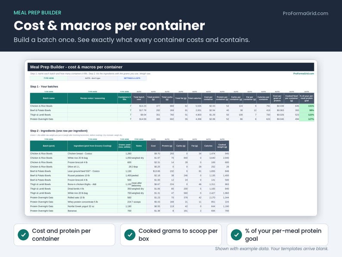Click the checkmark icon beside '% of your per-meal protein goal'

236,235
